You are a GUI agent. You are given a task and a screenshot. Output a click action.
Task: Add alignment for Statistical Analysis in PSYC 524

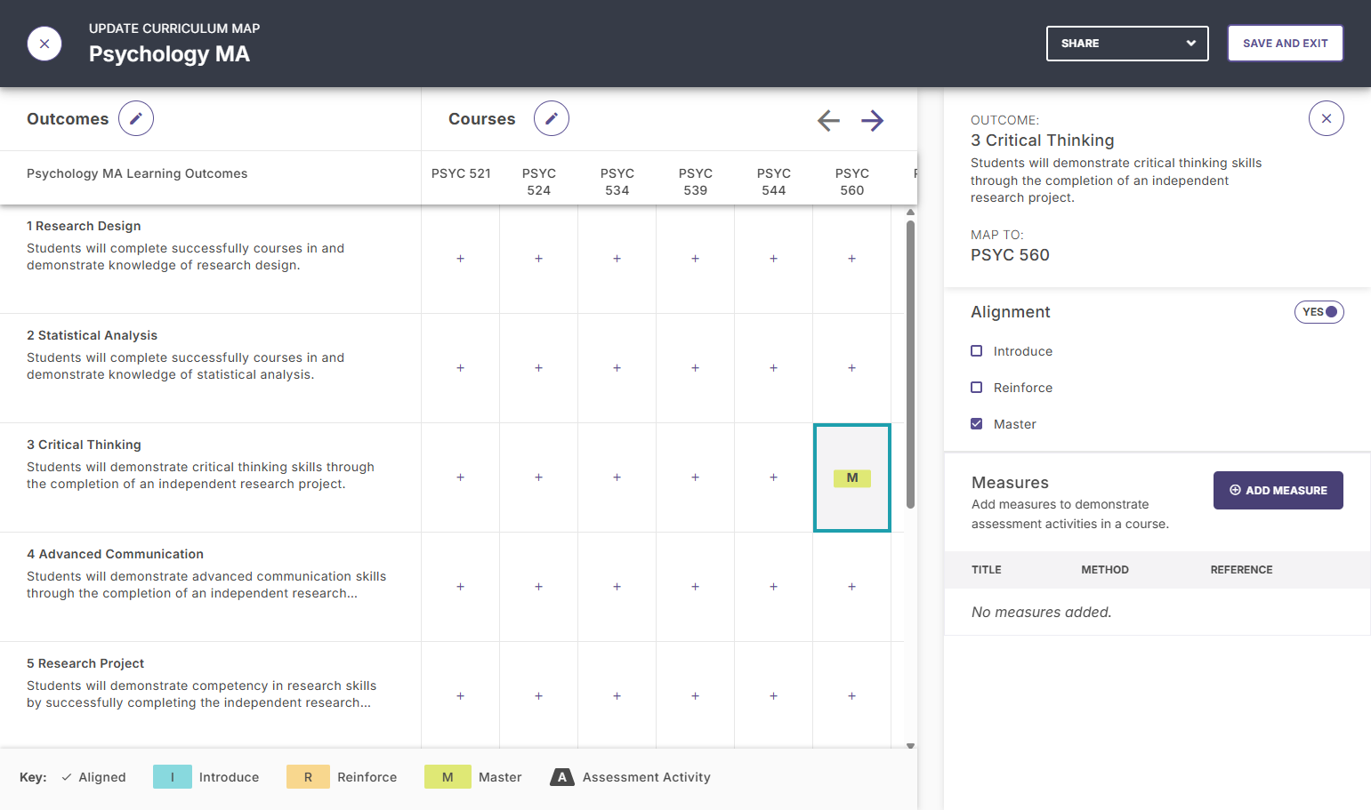click(538, 368)
